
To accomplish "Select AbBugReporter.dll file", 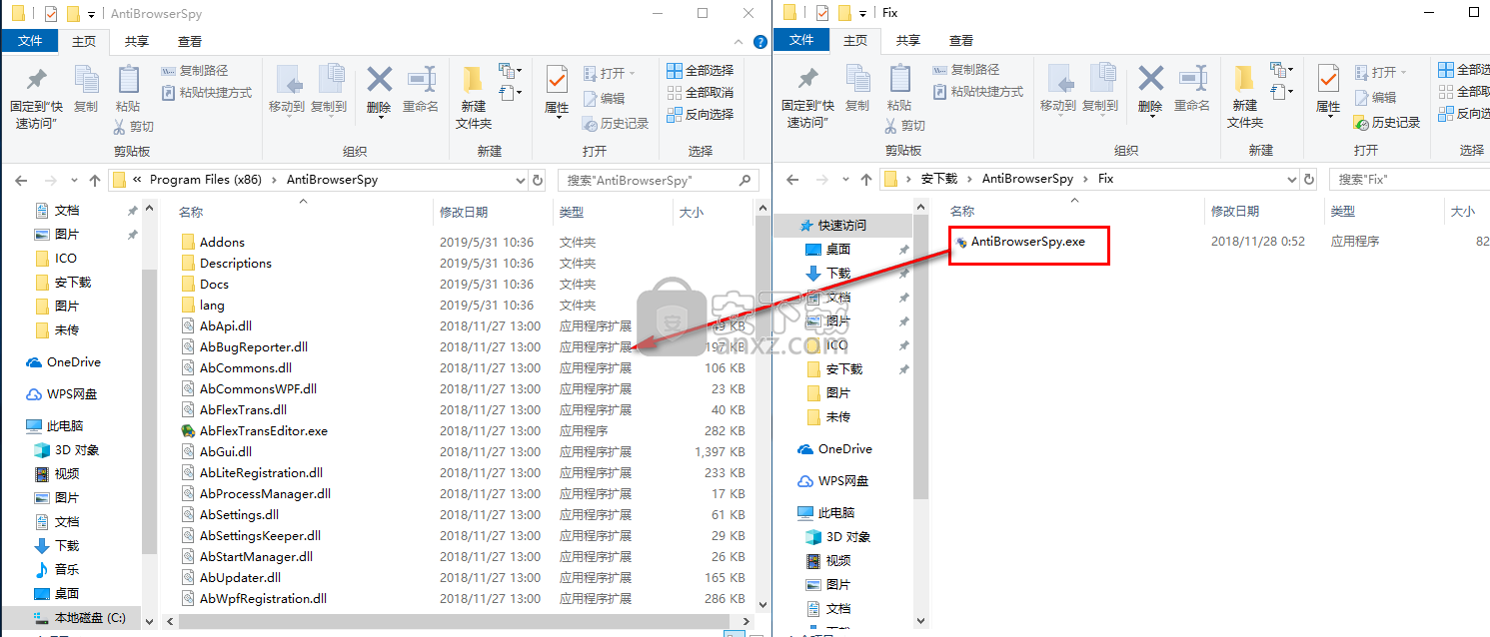I will [254, 346].
